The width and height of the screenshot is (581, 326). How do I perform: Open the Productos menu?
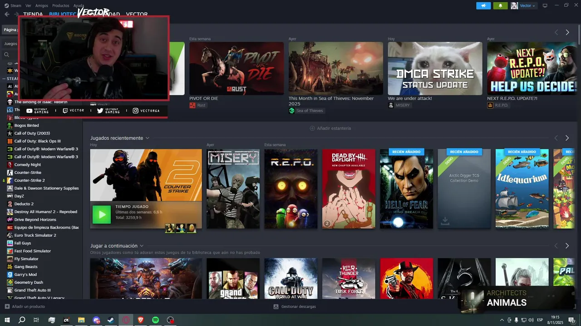coord(61,5)
